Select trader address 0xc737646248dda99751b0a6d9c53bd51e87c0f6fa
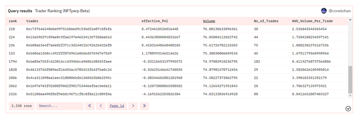The height and width of the screenshot is (118, 359). click(x=69, y=29)
